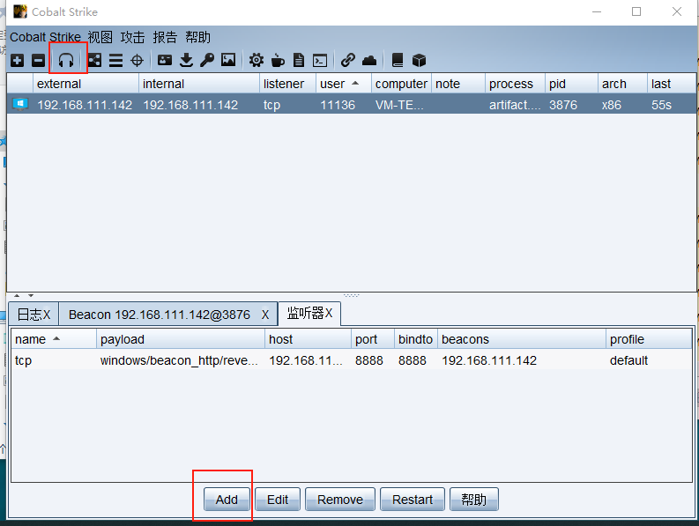Open About cube icon
699x526 pixels.
coord(419,60)
